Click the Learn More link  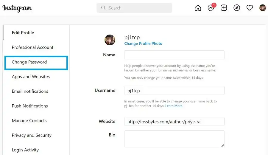(x=174, y=106)
